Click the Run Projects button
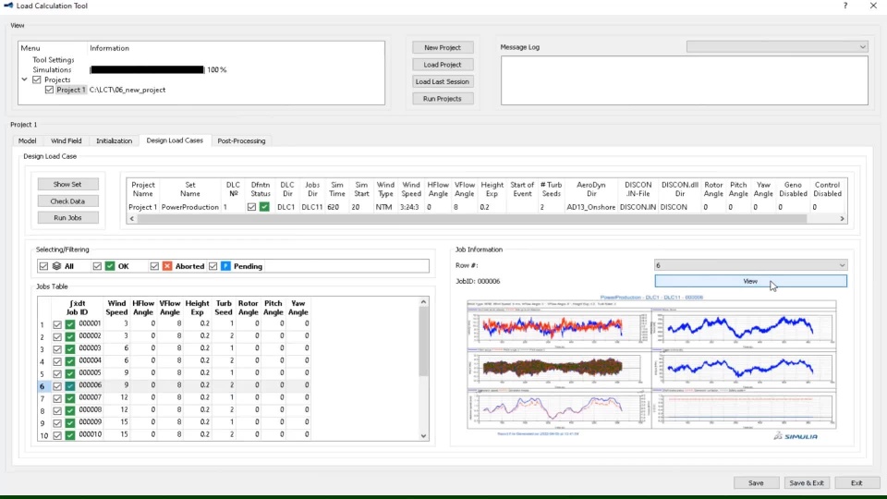Viewport: 887px width, 499px height. tap(443, 99)
